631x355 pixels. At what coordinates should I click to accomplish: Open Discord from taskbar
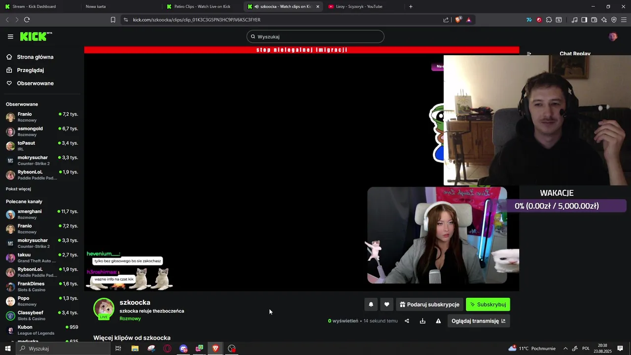[x=183, y=349]
